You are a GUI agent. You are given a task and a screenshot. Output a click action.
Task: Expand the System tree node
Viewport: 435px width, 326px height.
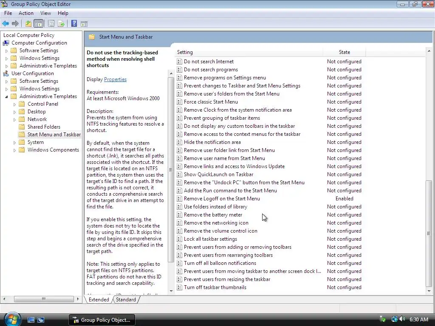click(x=15, y=143)
